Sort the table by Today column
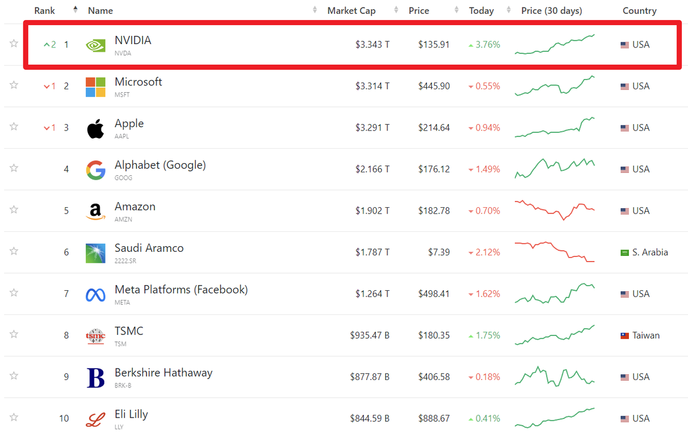688x439 pixels. click(x=481, y=10)
